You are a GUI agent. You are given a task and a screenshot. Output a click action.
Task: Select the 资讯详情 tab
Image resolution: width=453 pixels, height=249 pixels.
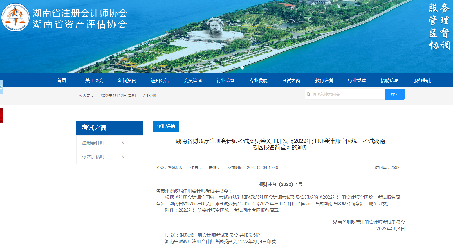[x=166, y=126]
